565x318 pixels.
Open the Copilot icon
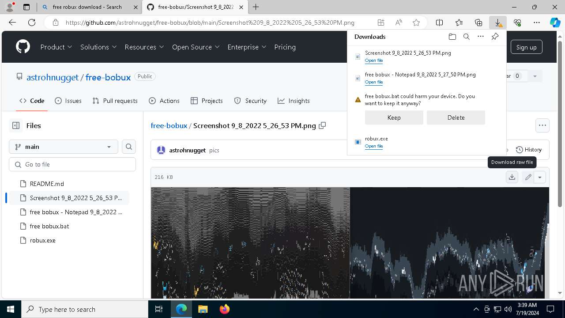[555, 23]
